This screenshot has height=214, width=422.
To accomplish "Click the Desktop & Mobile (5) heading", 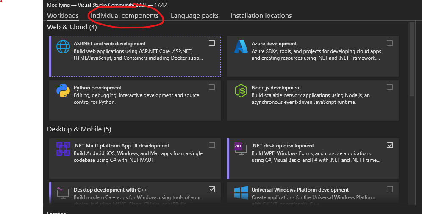I will [x=79, y=129].
